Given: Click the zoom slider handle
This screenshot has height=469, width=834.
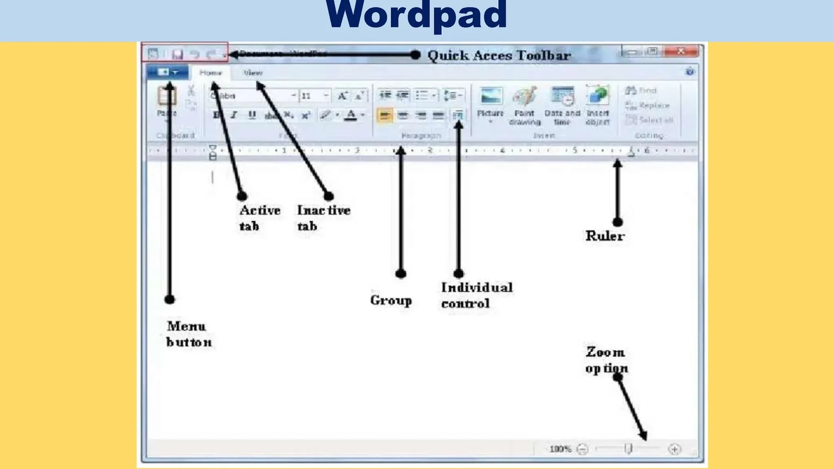Looking at the screenshot, I should coord(628,449).
